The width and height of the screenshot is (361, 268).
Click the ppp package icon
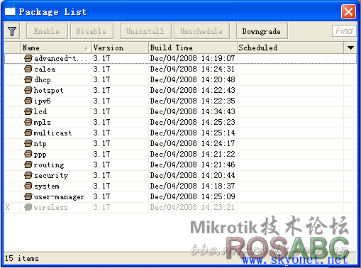[x=28, y=154]
